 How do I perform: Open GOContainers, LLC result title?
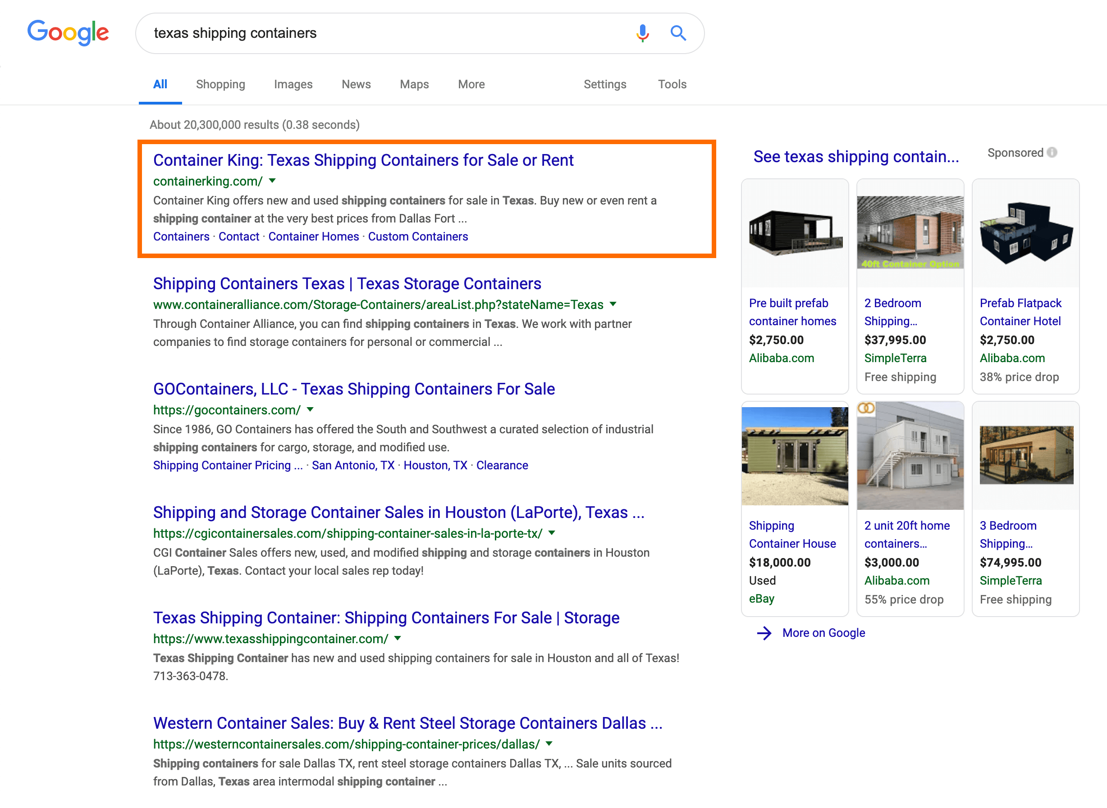point(354,389)
